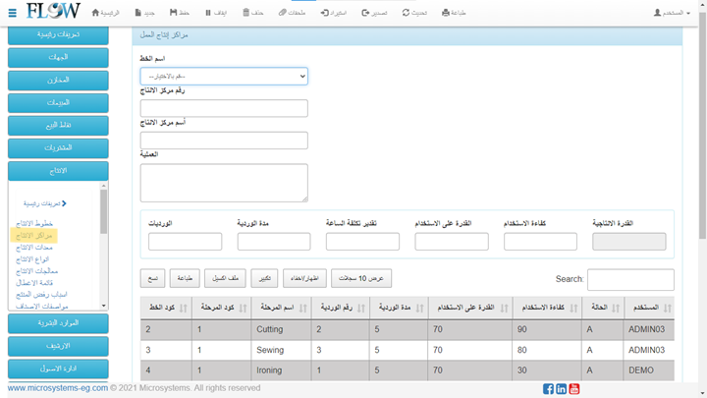
Task: Go to الرئيسية home in top toolbar
Action: [106, 13]
